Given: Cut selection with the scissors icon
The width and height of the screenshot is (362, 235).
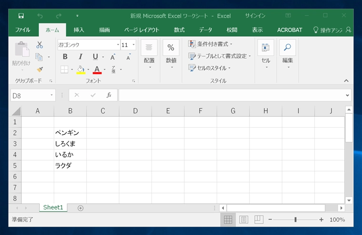Looking at the screenshot, I should tap(40, 45).
